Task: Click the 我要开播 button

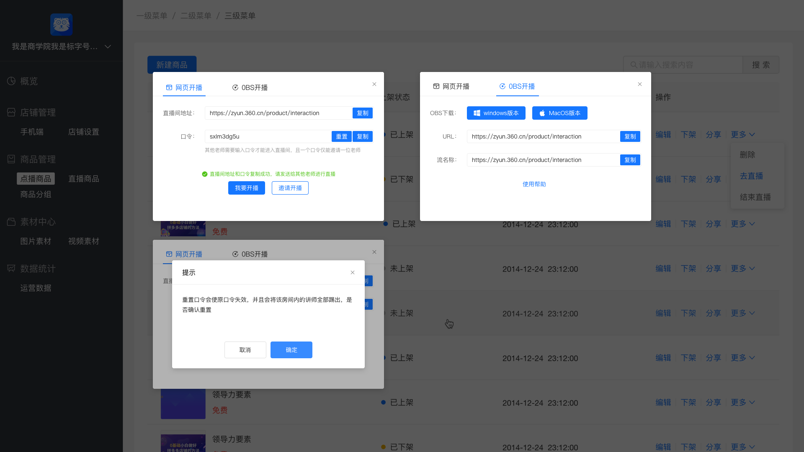Action: (247, 188)
